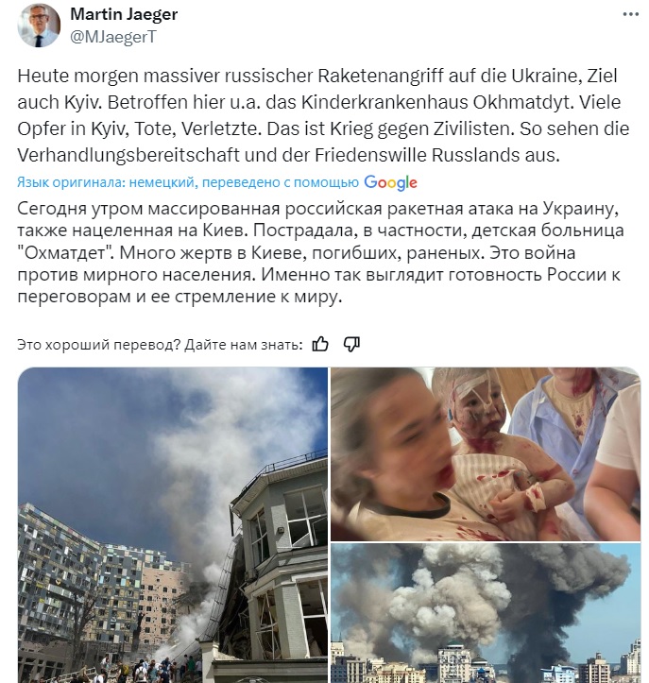Click the original language translation notice link
The height and width of the screenshot is (683, 649).
pos(188,182)
